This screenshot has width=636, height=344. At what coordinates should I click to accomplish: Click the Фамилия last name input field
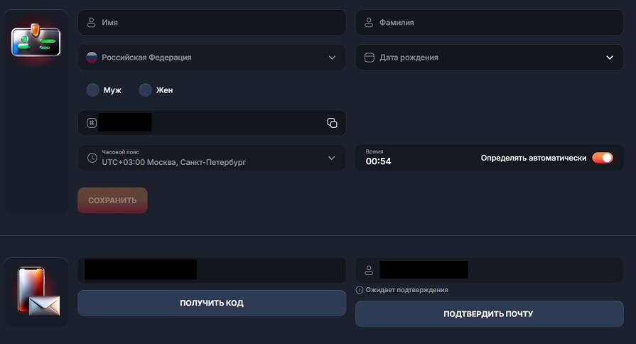pyautogui.click(x=489, y=22)
